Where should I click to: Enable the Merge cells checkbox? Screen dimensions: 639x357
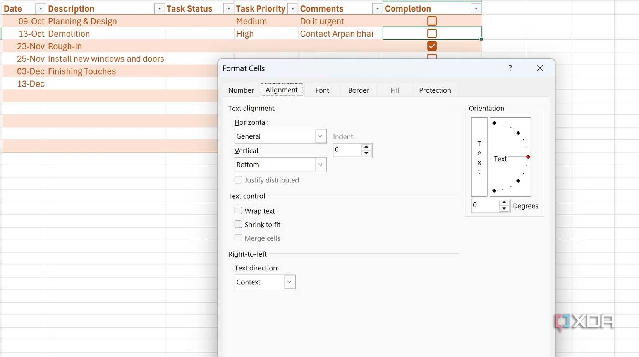[238, 238]
